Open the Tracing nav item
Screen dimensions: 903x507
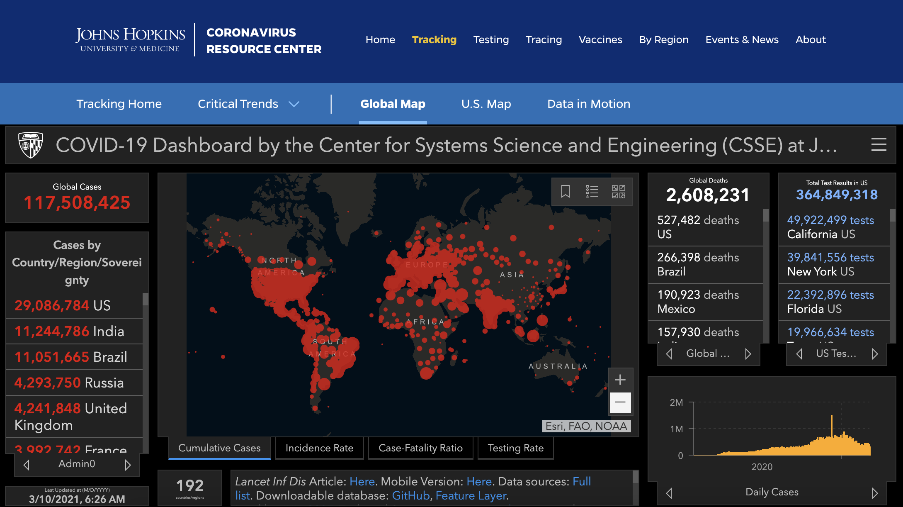click(544, 40)
